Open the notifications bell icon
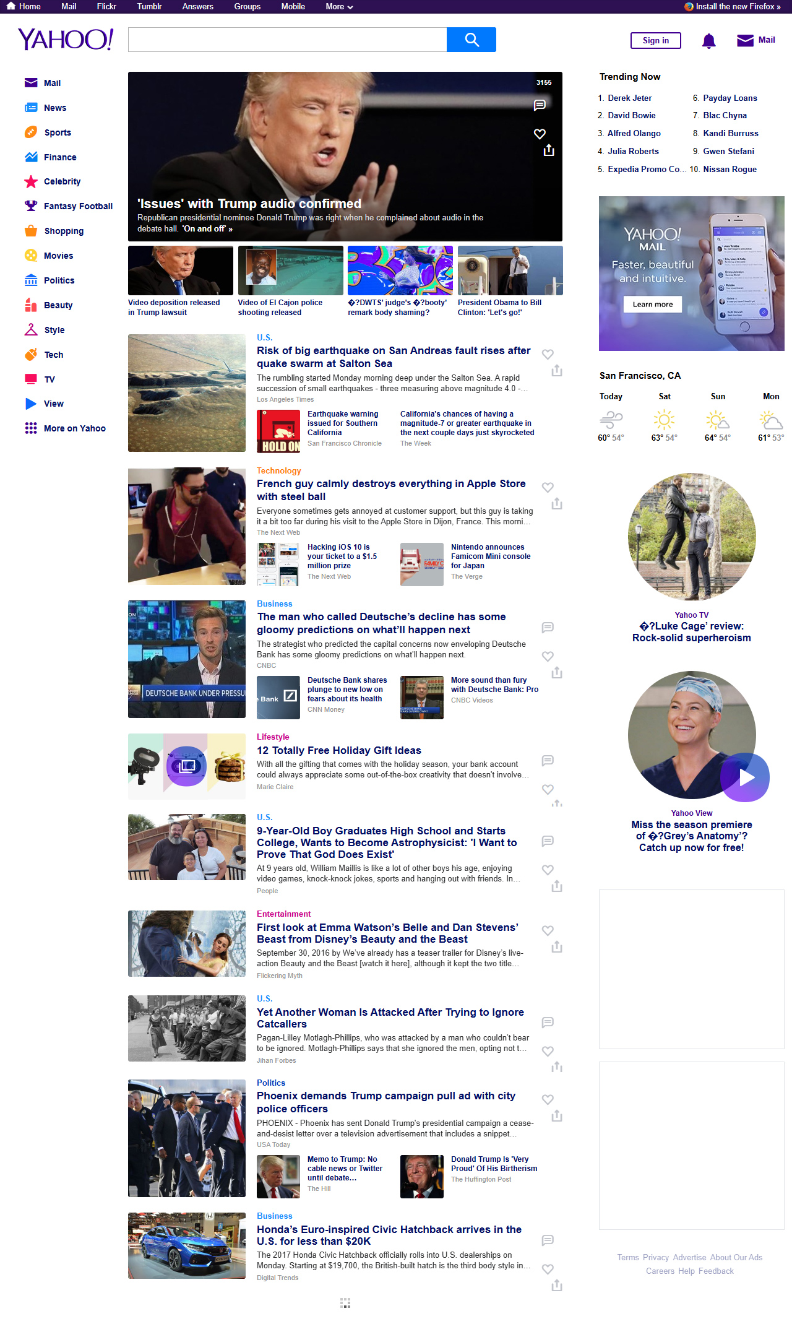 [709, 41]
